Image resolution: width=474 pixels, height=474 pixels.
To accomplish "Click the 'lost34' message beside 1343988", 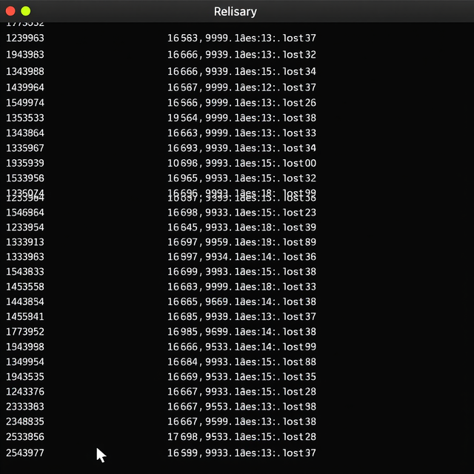I will 299,72.
